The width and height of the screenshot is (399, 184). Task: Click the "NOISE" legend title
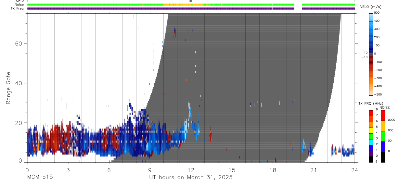coord(385,107)
